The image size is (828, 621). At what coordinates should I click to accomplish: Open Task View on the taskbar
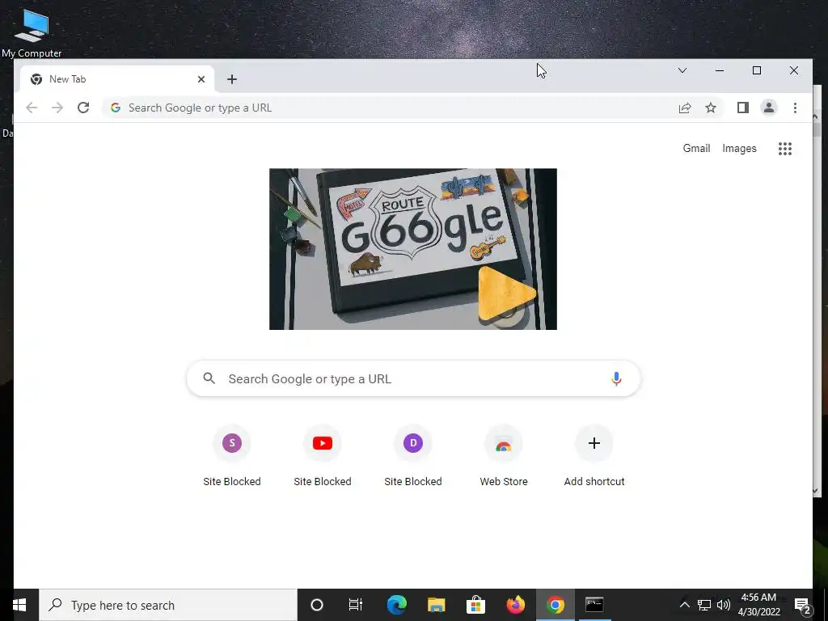(356, 605)
